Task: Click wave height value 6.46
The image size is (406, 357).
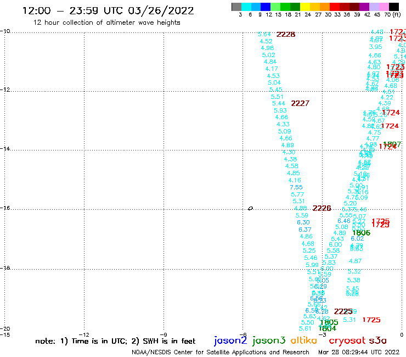Action: [x=344, y=221]
